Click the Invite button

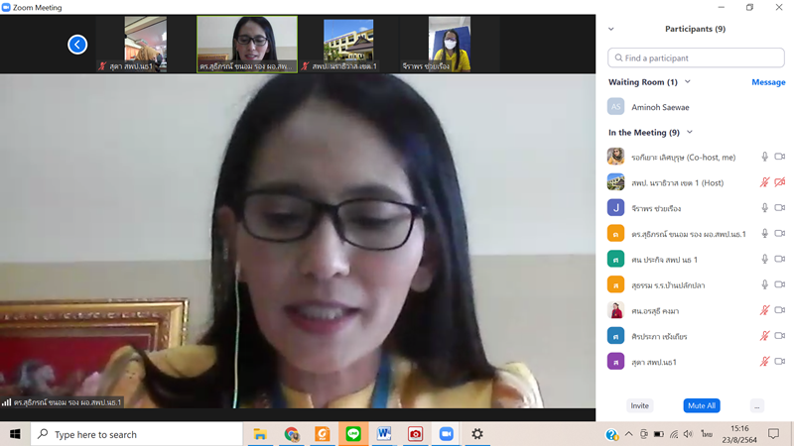point(640,405)
